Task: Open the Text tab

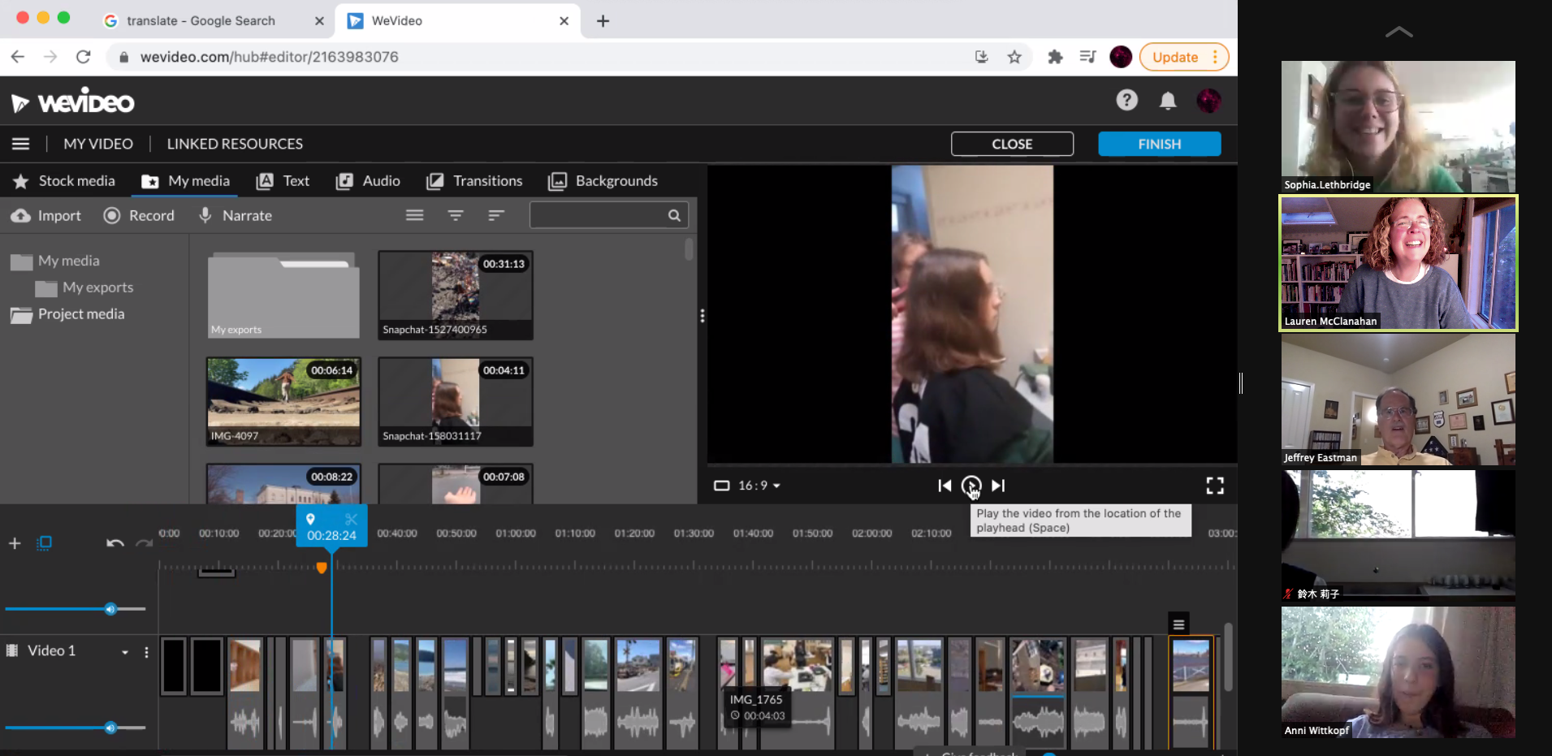Action: click(x=283, y=181)
